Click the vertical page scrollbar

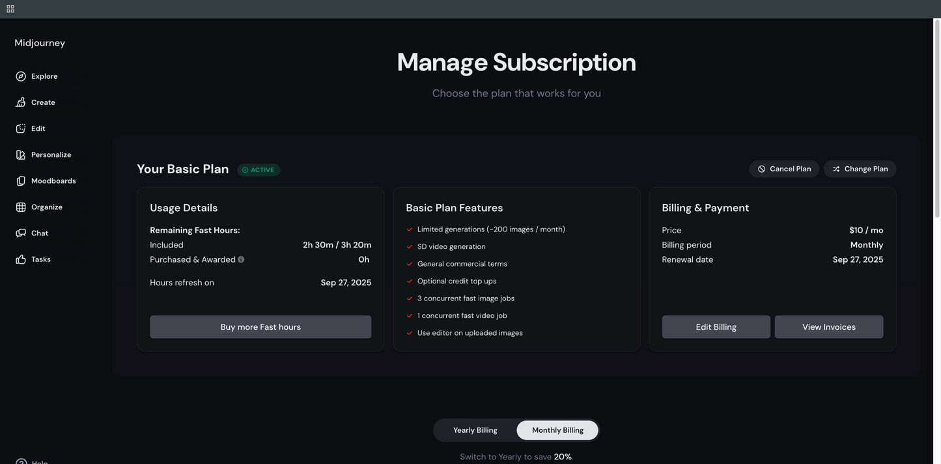point(937,117)
